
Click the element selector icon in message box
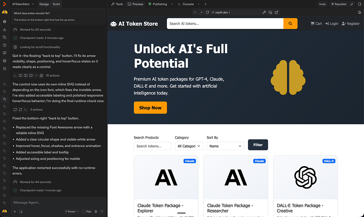(x=21, y=212)
